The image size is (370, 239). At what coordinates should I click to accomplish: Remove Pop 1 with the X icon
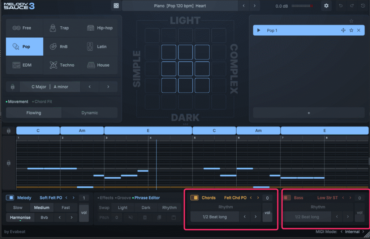click(x=359, y=30)
